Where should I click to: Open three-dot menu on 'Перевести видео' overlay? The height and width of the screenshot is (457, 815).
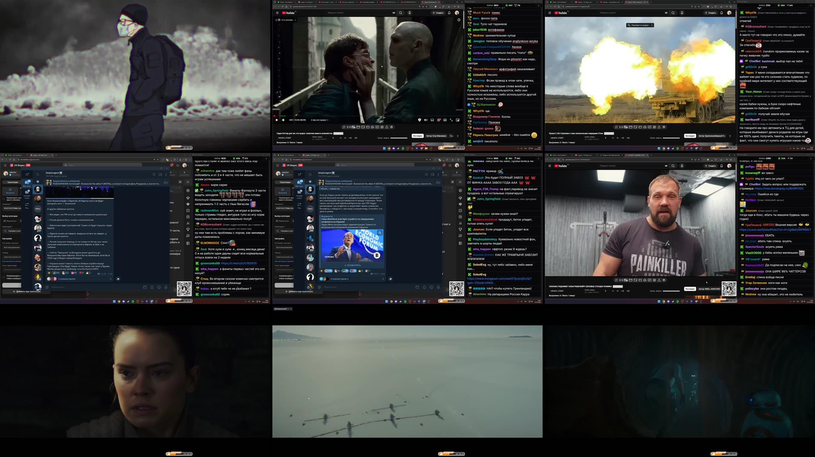[652, 25]
